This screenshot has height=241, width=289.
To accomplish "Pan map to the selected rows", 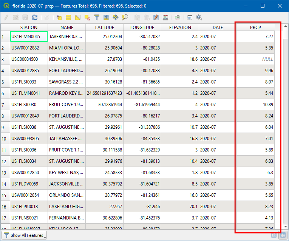I will click(x=116, y=17).
